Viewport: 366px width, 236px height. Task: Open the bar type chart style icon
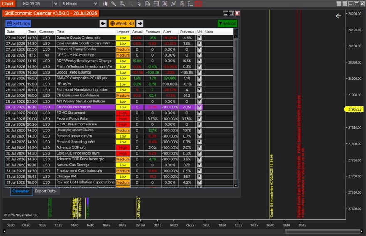[105, 4]
